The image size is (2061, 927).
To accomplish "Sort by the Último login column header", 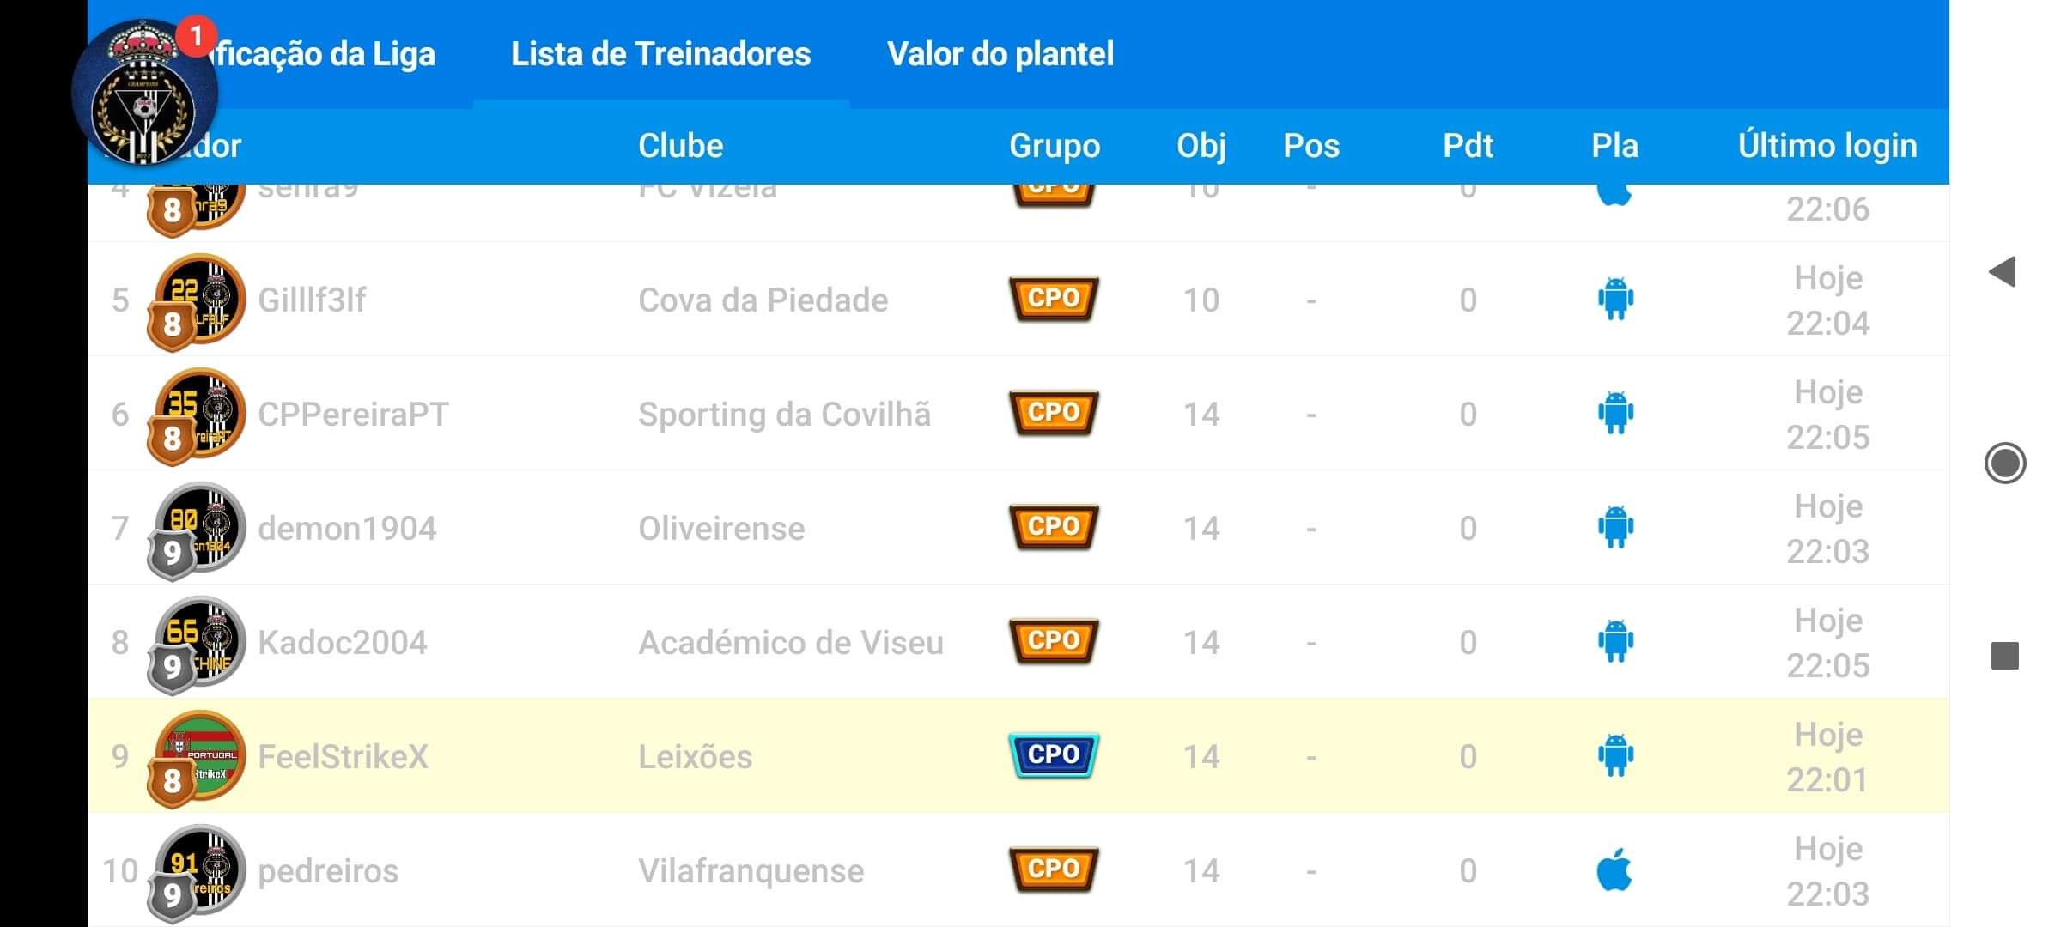I will point(1827,146).
